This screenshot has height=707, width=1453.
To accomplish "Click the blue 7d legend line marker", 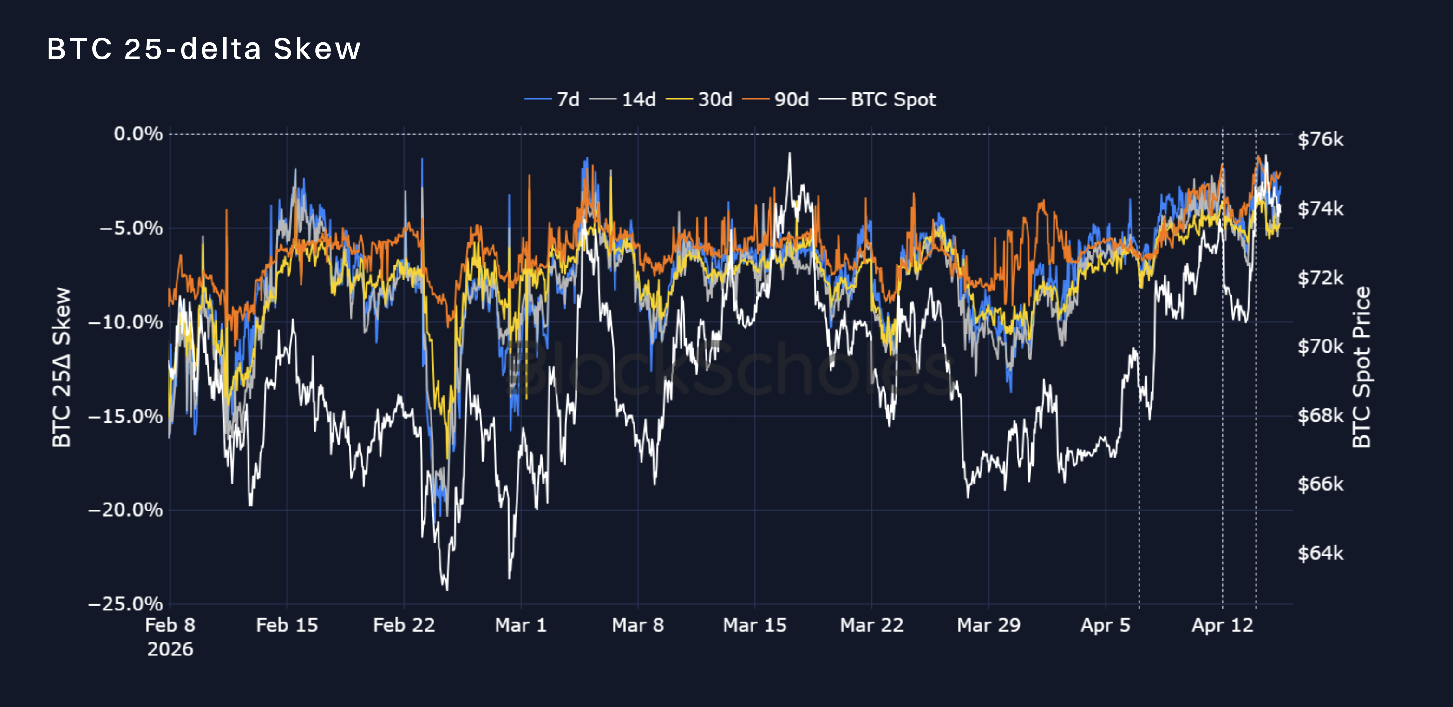I will [x=538, y=99].
